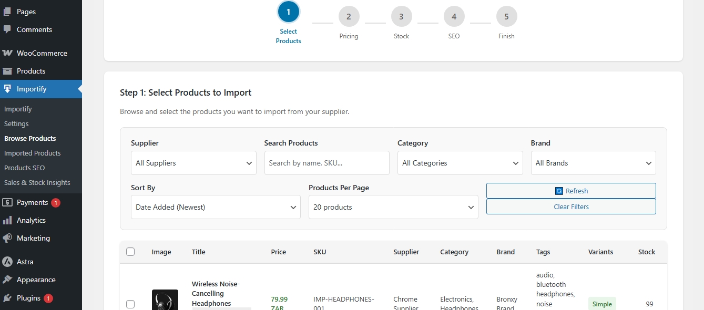Click the Payments dollar icon
The image size is (704, 310).
[x=7, y=202]
